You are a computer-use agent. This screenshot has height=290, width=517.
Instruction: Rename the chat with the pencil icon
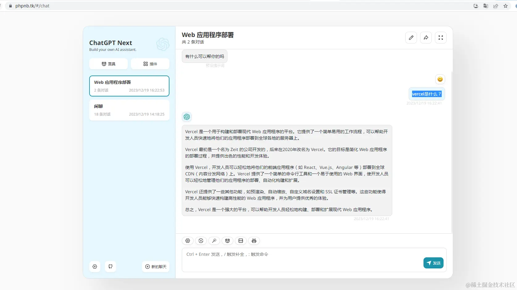pos(411,38)
